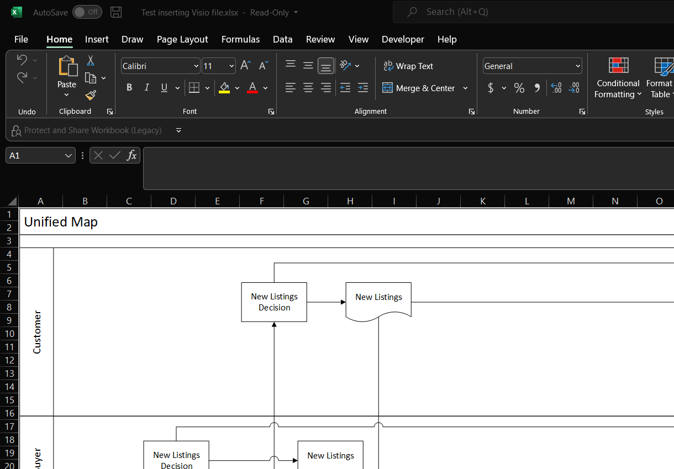674x469 pixels.
Task: Click the Copy icon
Action: tap(91, 78)
